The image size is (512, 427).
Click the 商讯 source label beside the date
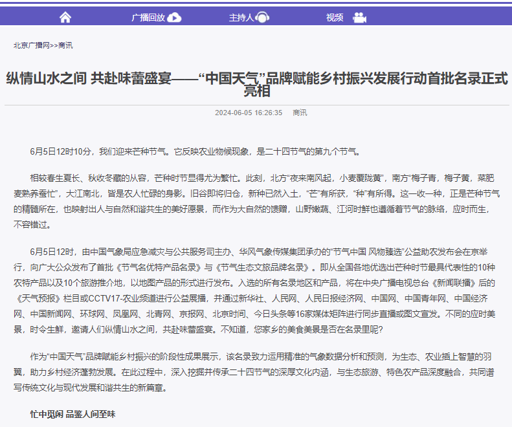pyautogui.click(x=300, y=113)
